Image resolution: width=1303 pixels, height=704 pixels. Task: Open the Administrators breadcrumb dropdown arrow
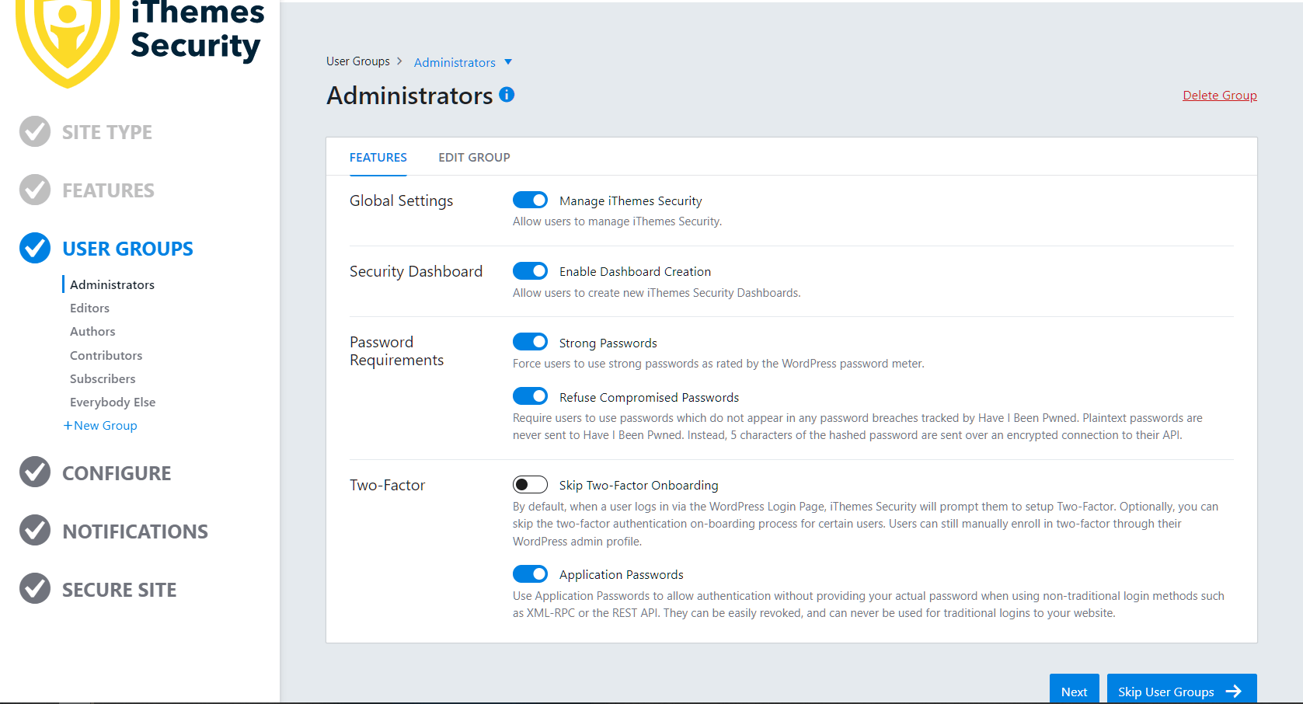point(508,61)
